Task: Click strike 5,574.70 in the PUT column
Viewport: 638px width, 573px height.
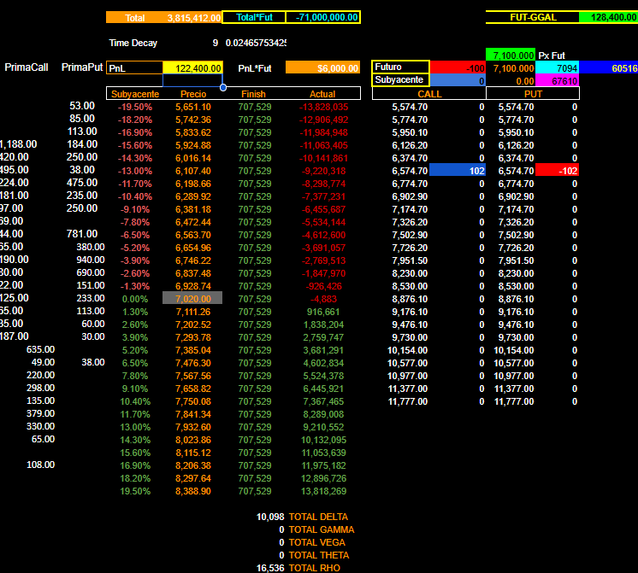Action: pyautogui.click(x=516, y=107)
